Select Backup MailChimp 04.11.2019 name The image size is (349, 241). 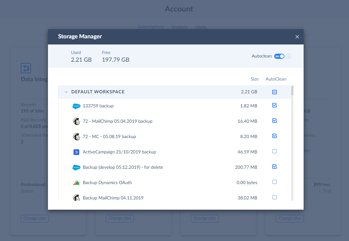coord(113,198)
